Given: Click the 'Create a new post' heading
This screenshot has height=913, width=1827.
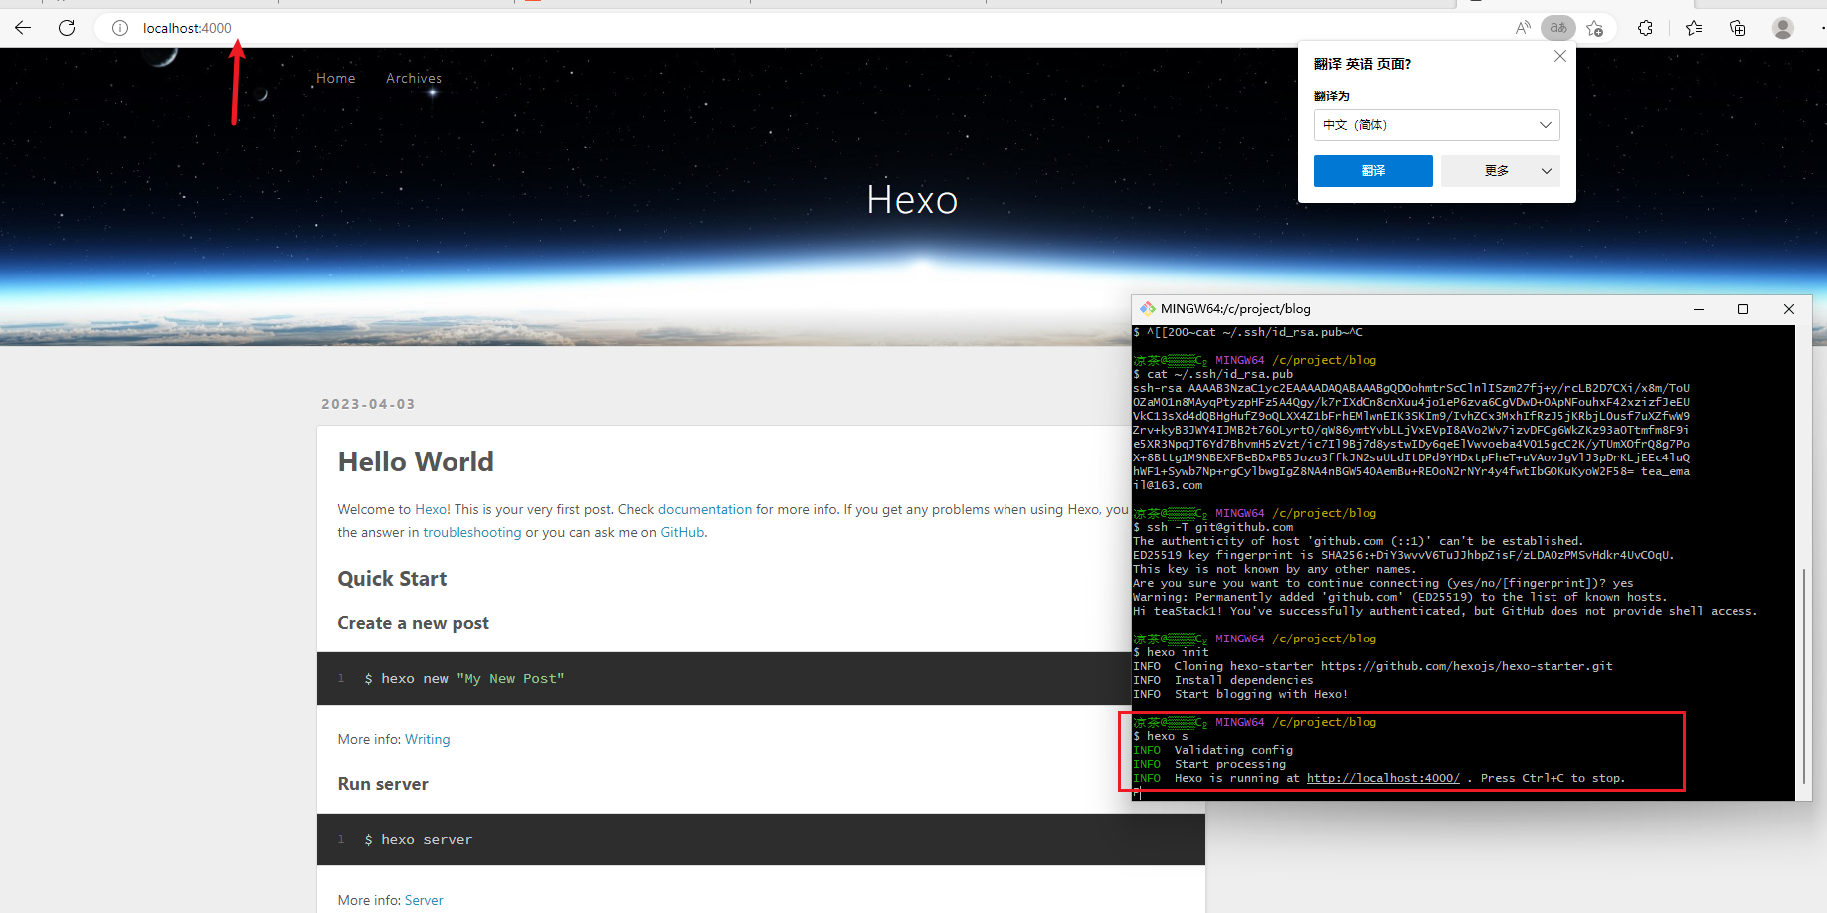Looking at the screenshot, I should (414, 623).
